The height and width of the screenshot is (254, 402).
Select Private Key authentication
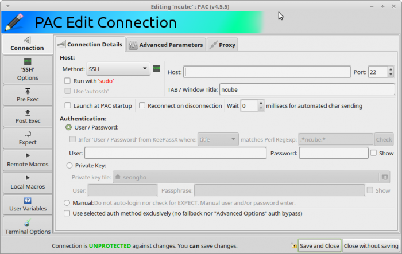pyautogui.click(x=69, y=165)
